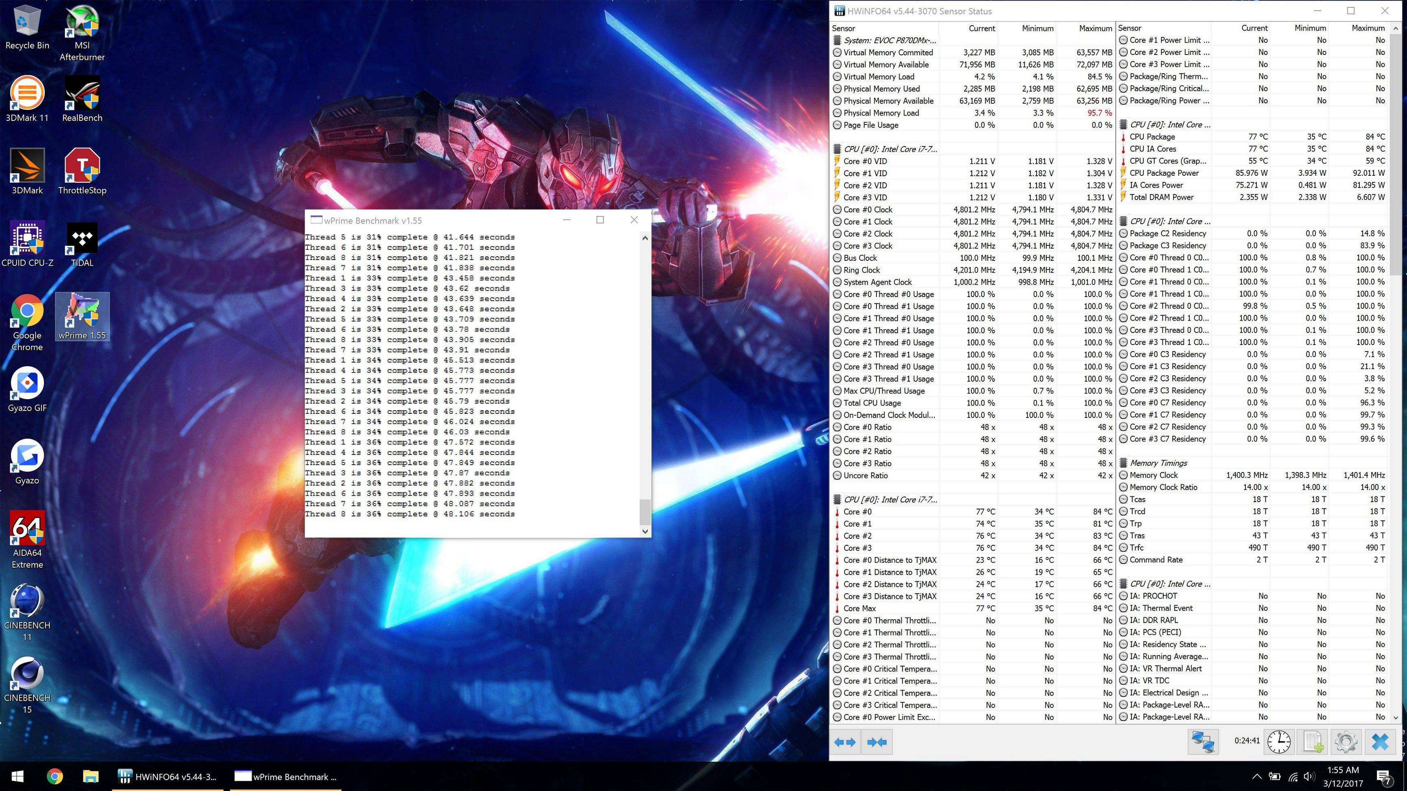Switch to the wPrime Benchmark taskbar button
This screenshot has width=1407, height=791.
click(286, 777)
